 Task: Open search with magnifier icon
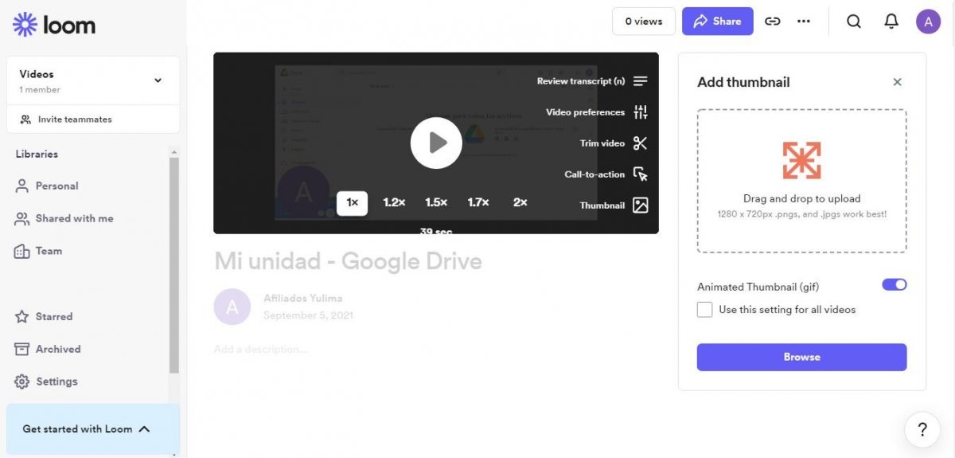[854, 22]
